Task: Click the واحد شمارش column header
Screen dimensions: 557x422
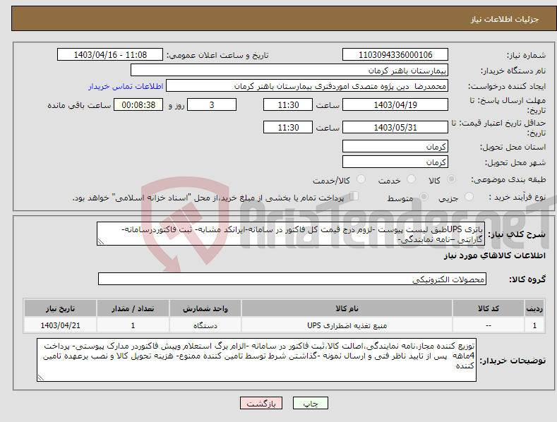Action: point(205,308)
